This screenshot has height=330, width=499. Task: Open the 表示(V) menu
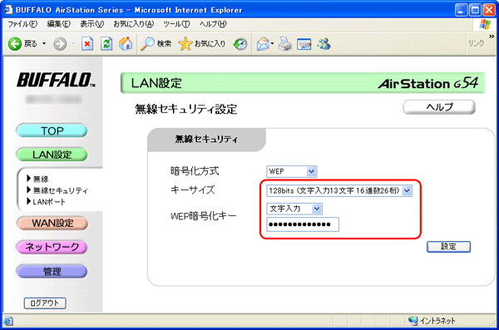click(91, 24)
